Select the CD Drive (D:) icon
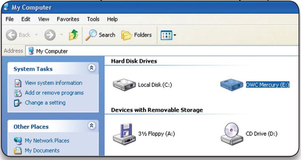This screenshot has width=301, height=160. click(x=232, y=134)
